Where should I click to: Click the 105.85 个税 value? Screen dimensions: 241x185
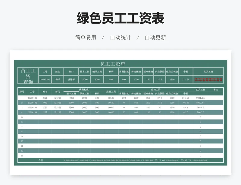click(x=186, y=103)
